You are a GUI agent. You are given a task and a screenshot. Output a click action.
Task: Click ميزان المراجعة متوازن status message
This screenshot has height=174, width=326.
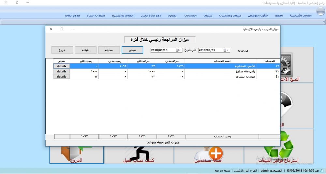(163, 143)
